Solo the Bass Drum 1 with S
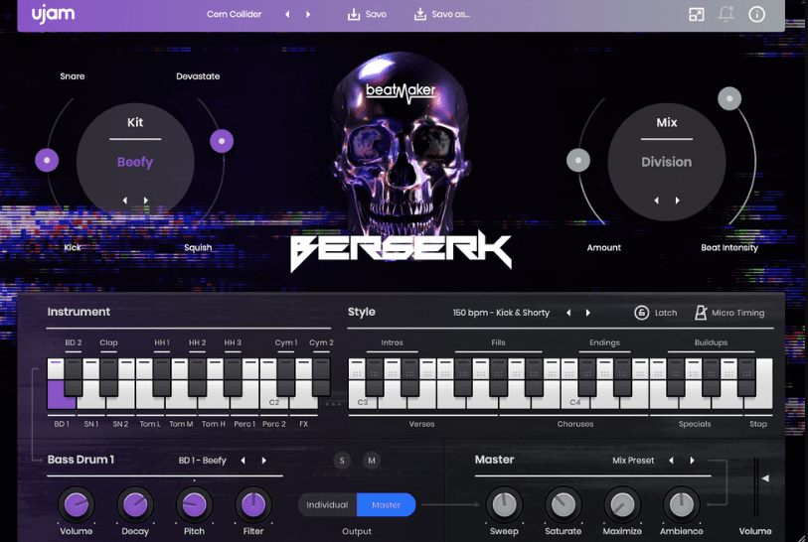Screen dimensions: 808x542 [342, 461]
